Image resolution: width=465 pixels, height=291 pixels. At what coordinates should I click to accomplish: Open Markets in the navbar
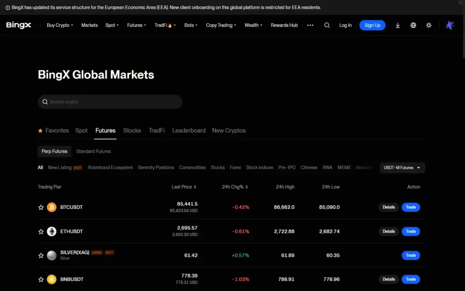(x=89, y=25)
